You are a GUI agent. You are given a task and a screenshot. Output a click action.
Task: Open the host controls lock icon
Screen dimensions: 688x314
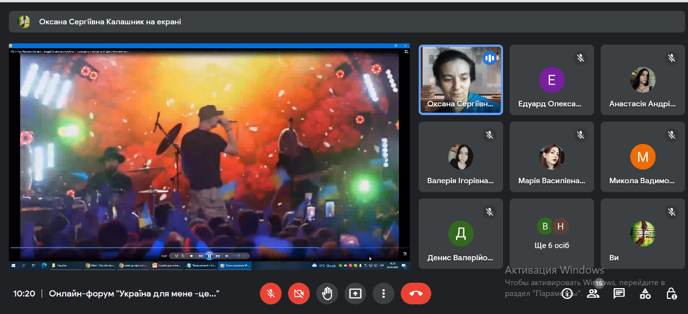[671, 294]
